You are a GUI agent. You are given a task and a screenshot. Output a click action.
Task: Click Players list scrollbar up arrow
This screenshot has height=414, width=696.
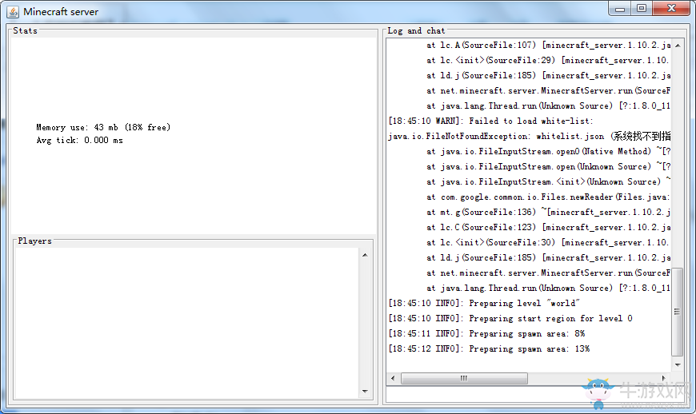point(365,255)
